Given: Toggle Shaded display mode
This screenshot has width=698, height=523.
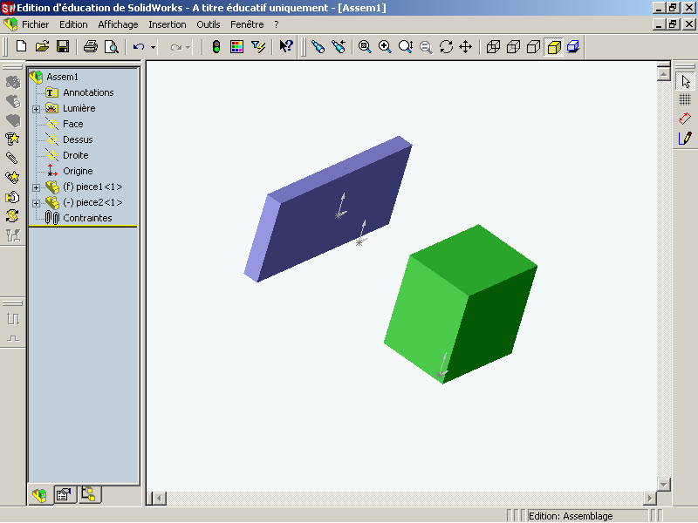Looking at the screenshot, I should click(554, 47).
